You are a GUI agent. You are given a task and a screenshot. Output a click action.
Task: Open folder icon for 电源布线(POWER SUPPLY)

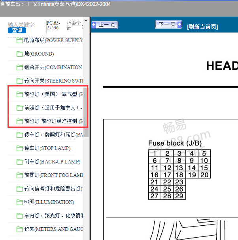[x=20, y=40]
